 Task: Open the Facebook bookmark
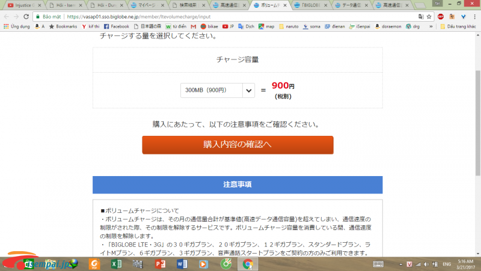pyautogui.click(x=116, y=26)
